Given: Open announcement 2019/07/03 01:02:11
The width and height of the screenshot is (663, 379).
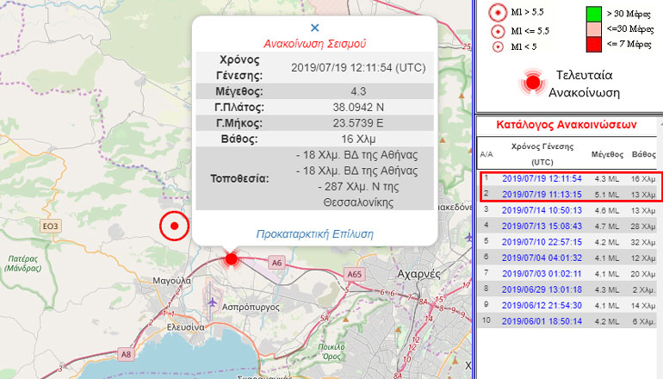Looking at the screenshot, I should (542, 274).
